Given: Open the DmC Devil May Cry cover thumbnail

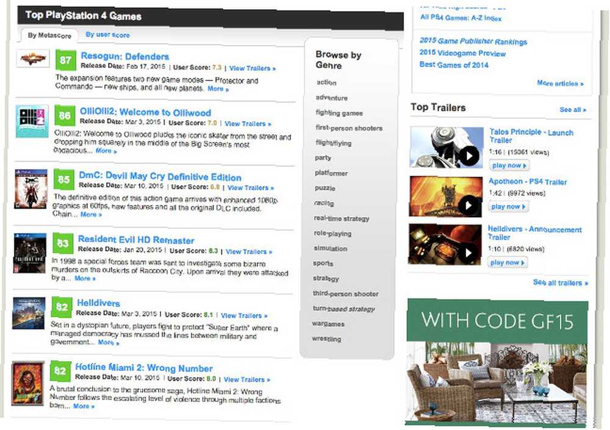Looking at the screenshot, I should click(31, 189).
